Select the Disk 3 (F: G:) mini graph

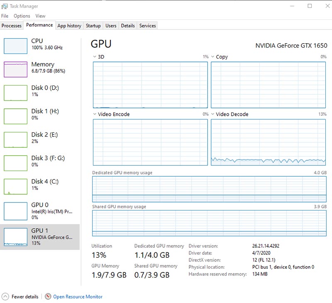(x=15, y=163)
